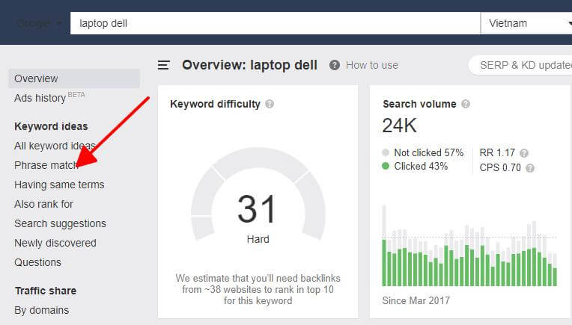Open the Keyword difficulty help tooltip icon
The image size is (572, 325).
(x=270, y=104)
